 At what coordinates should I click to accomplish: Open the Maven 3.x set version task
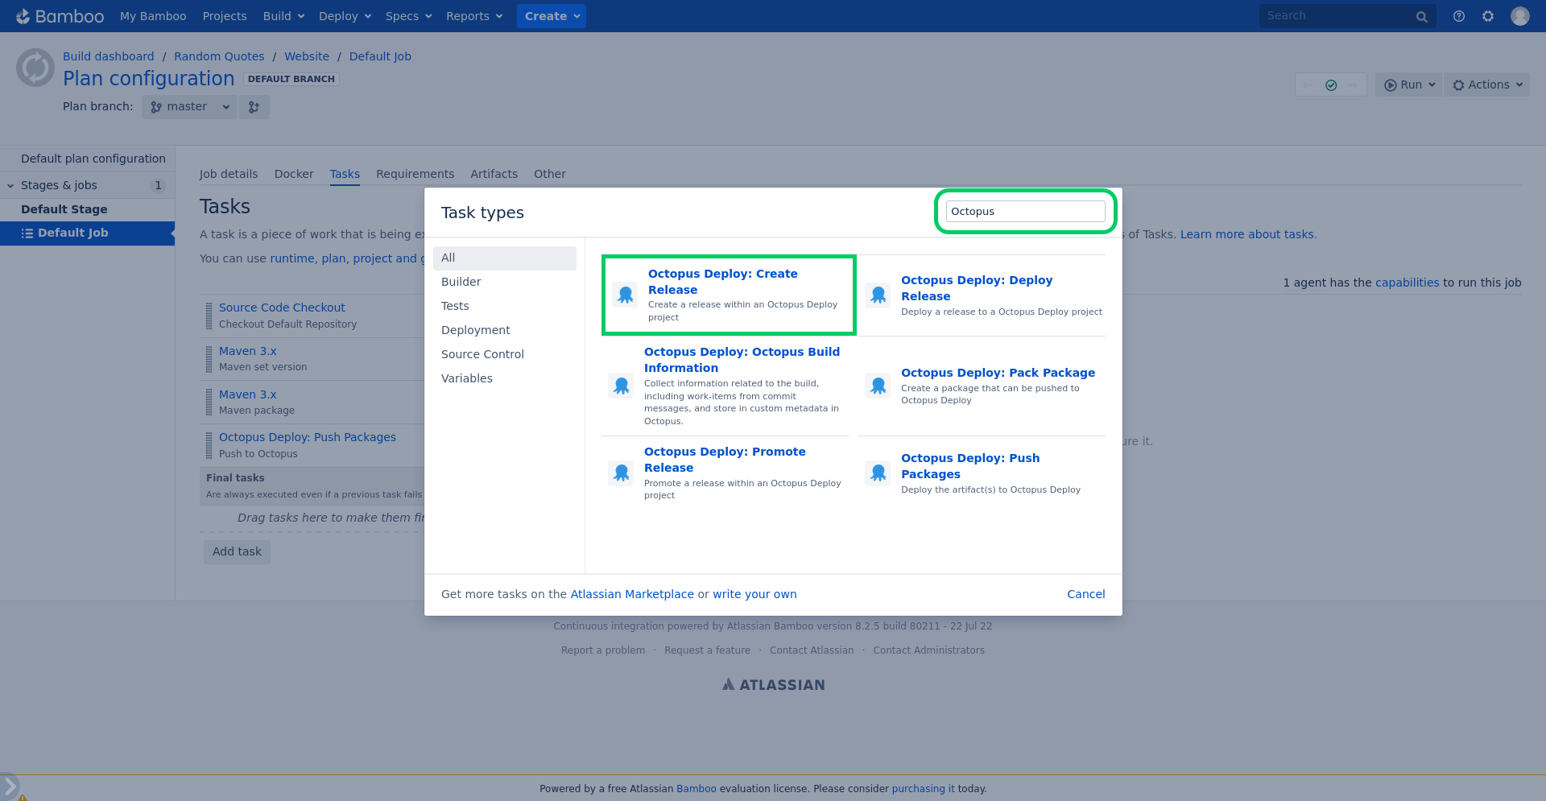(248, 351)
